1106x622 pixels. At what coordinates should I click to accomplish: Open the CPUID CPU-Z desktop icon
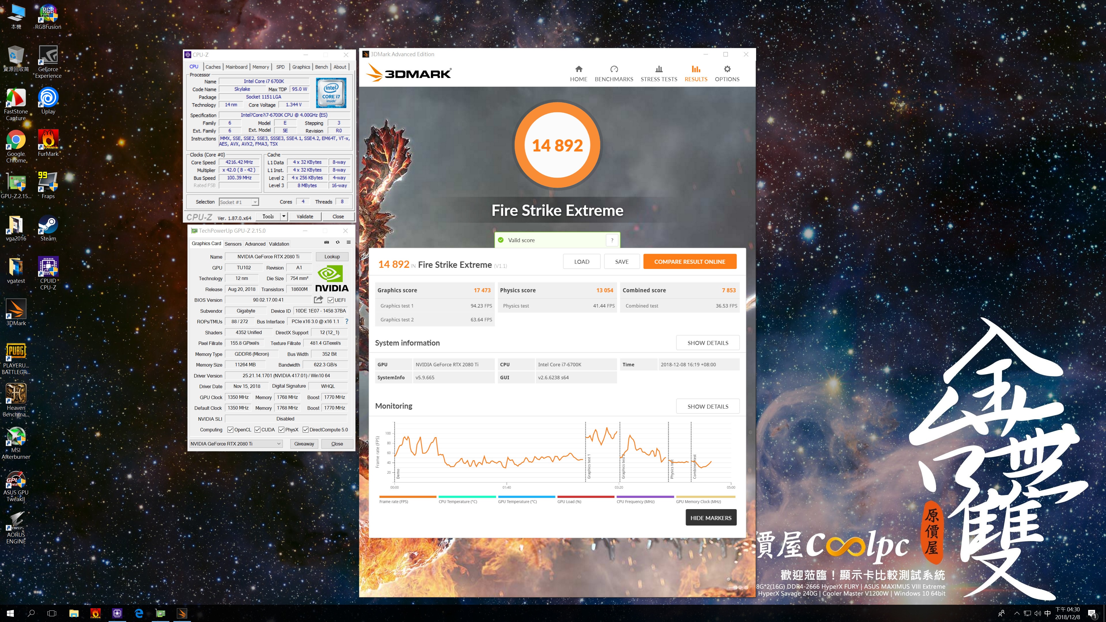48,274
